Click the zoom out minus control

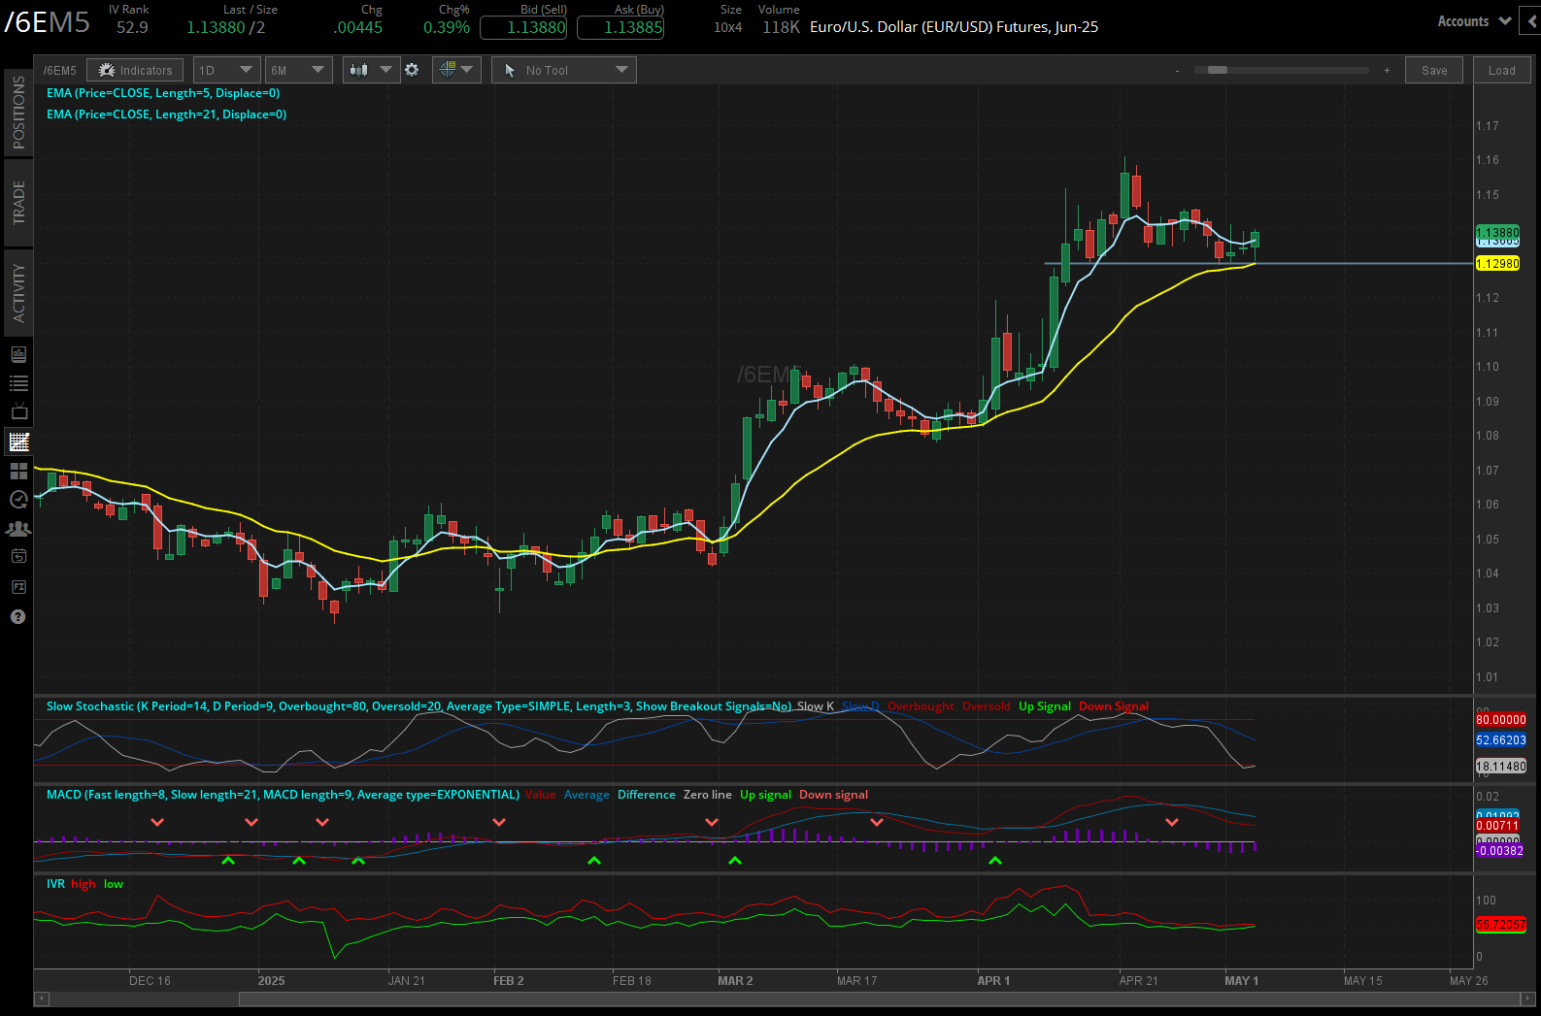pos(1177,70)
